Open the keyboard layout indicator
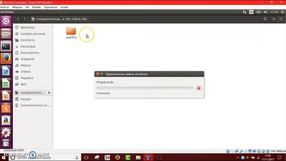The width and height of the screenshot is (286, 161). click(251, 12)
